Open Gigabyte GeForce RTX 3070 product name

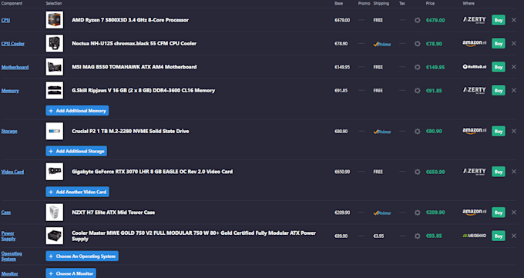tap(152, 172)
